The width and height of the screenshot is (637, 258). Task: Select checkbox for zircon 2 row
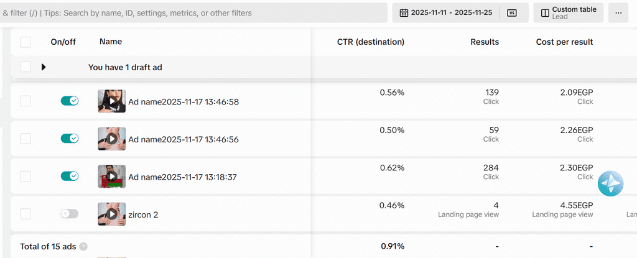click(x=26, y=214)
